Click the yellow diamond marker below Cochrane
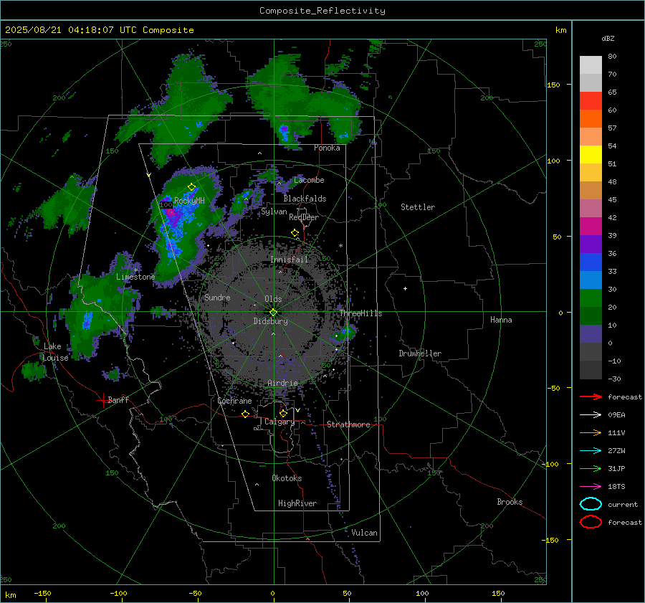 pyautogui.click(x=246, y=414)
